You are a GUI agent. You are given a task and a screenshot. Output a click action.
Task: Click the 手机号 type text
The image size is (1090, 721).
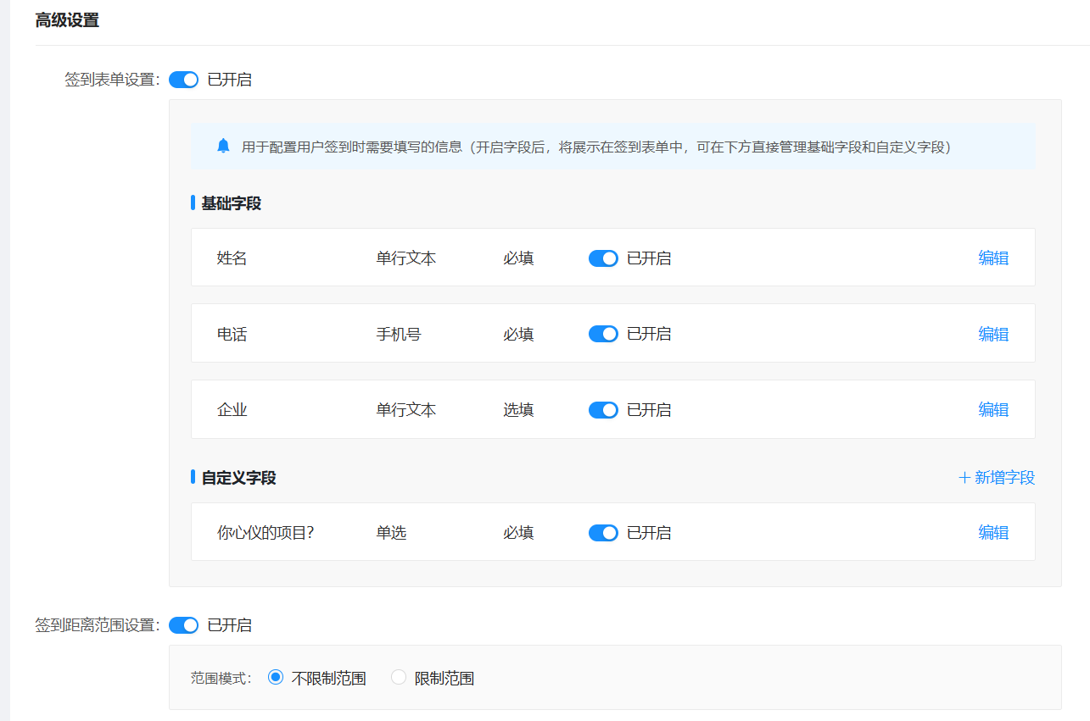point(399,334)
